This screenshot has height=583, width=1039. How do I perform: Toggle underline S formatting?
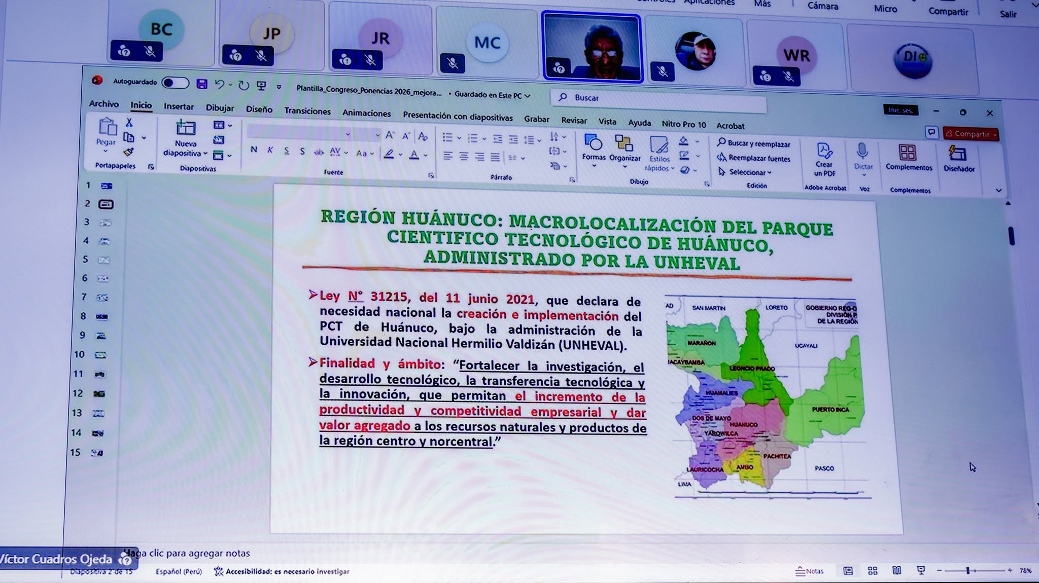tap(287, 151)
